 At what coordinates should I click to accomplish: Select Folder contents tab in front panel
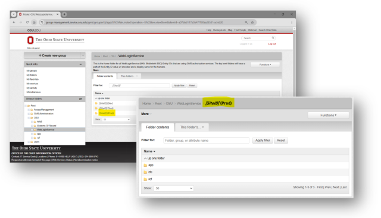[x=157, y=127]
